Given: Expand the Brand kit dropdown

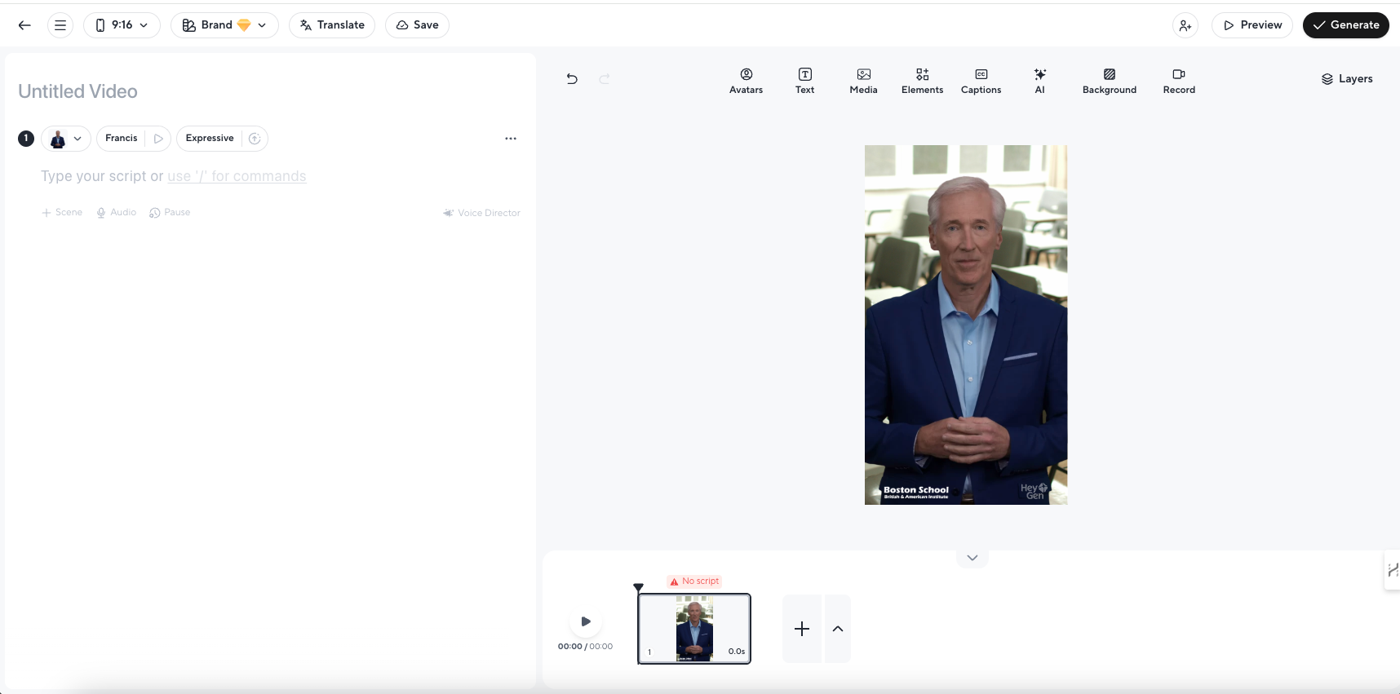Looking at the screenshot, I should pos(224,25).
